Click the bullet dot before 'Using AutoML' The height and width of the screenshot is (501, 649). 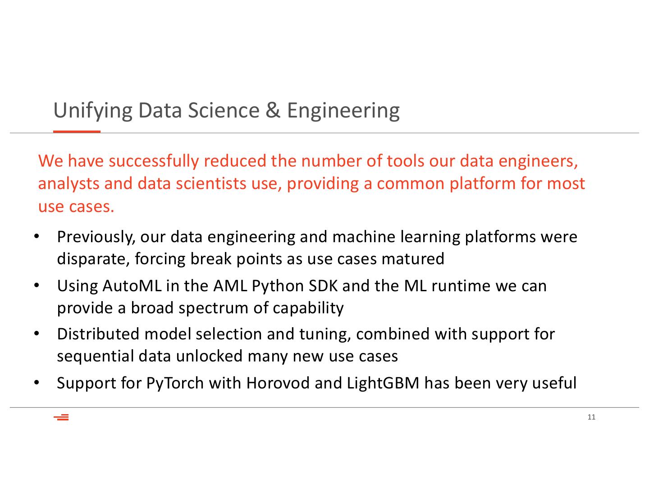[x=37, y=286]
